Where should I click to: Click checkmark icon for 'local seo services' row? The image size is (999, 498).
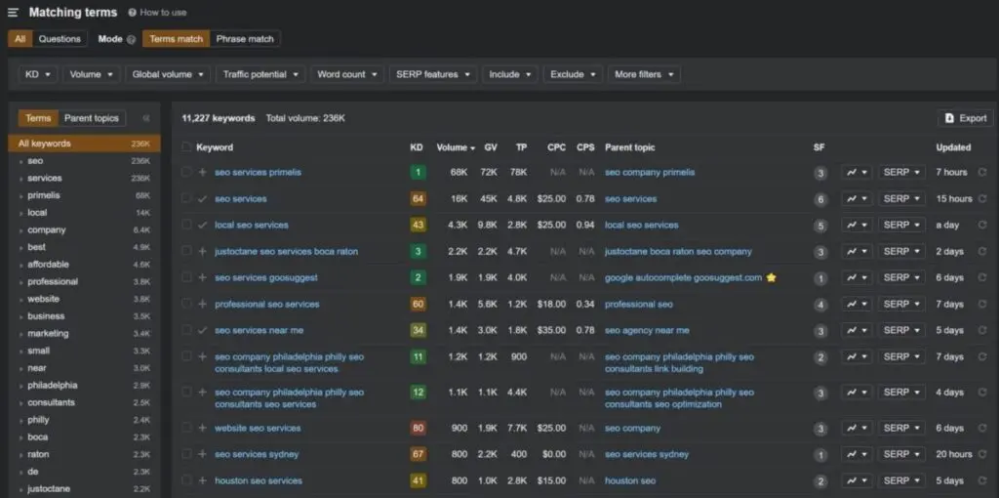[x=203, y=226]
